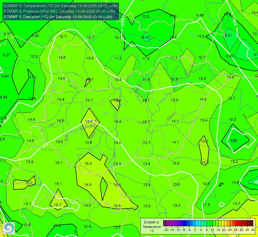This screenshot has height=237, width=258.
Task: Click the 1023 isobar label
Action: click(123, 23)
